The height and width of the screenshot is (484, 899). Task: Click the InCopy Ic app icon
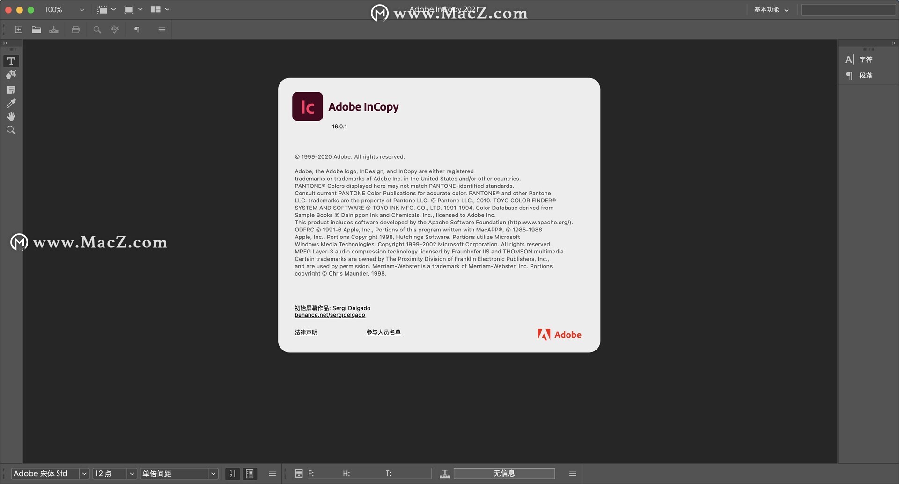pos(308,106)
